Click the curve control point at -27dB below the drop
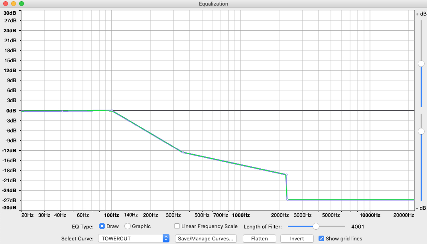427x244 pixels. 287,200
